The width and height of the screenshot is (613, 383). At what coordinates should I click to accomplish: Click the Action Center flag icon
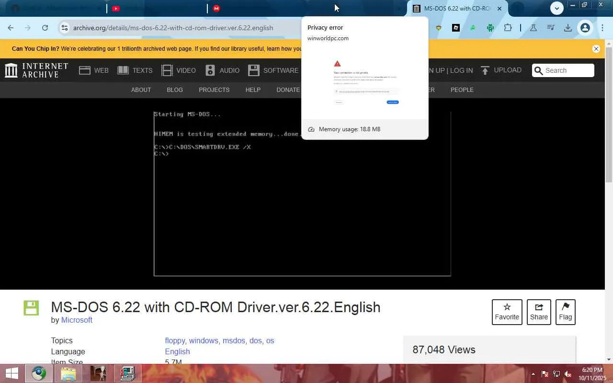pos(545,374)
